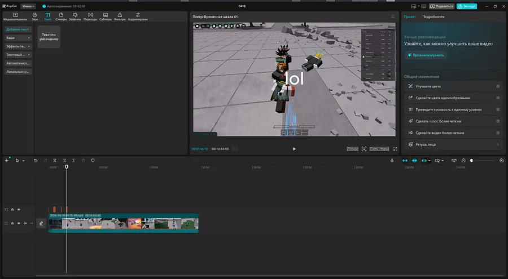Redo the timeline action

tap(45, 161)
